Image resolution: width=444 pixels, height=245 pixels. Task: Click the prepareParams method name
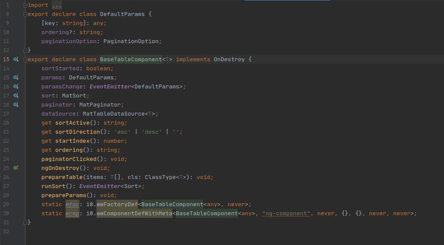point(64,195)
